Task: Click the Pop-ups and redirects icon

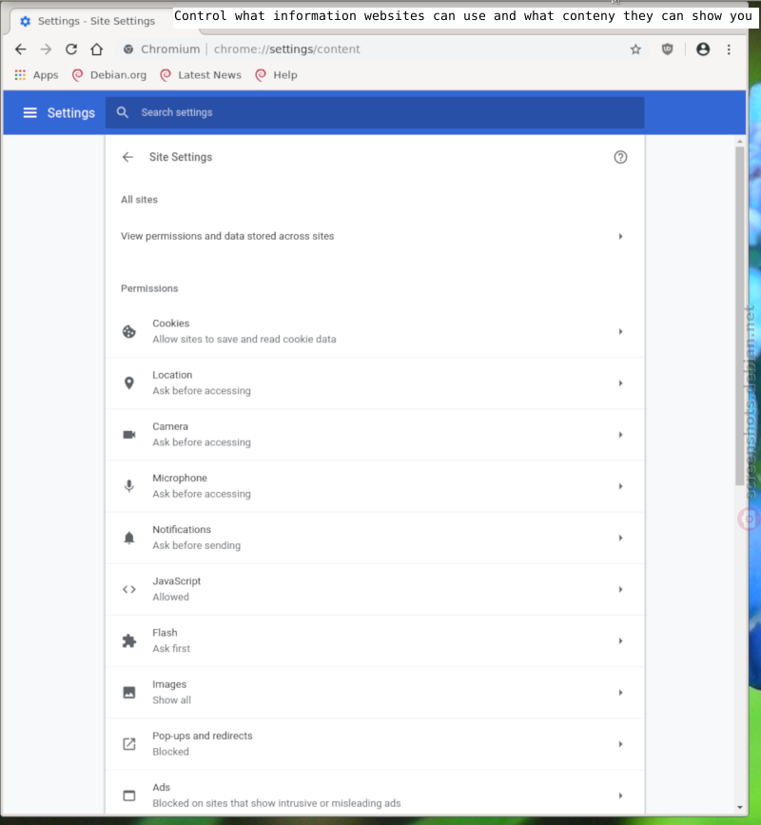Action: point(128,744)
